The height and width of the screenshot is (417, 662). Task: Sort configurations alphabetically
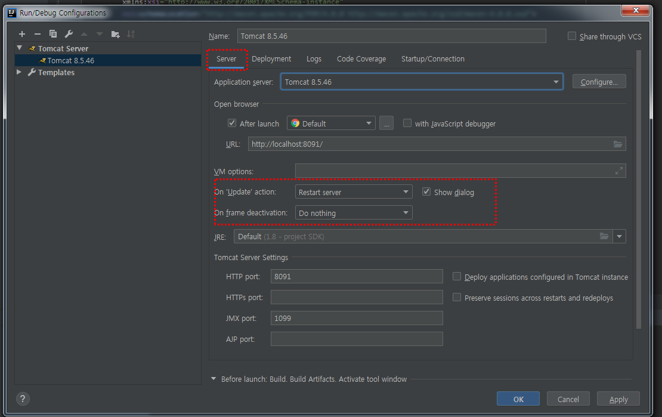[x=131, y=34]
